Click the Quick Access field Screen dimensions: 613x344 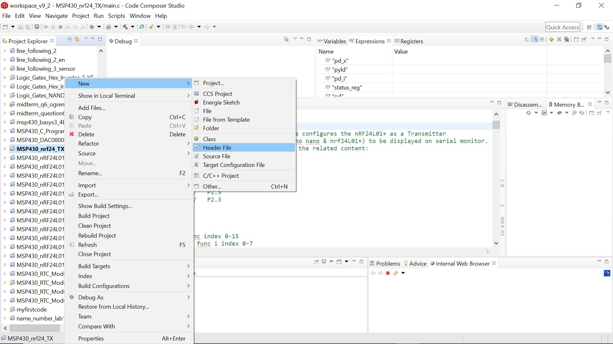tap(563, 27)
